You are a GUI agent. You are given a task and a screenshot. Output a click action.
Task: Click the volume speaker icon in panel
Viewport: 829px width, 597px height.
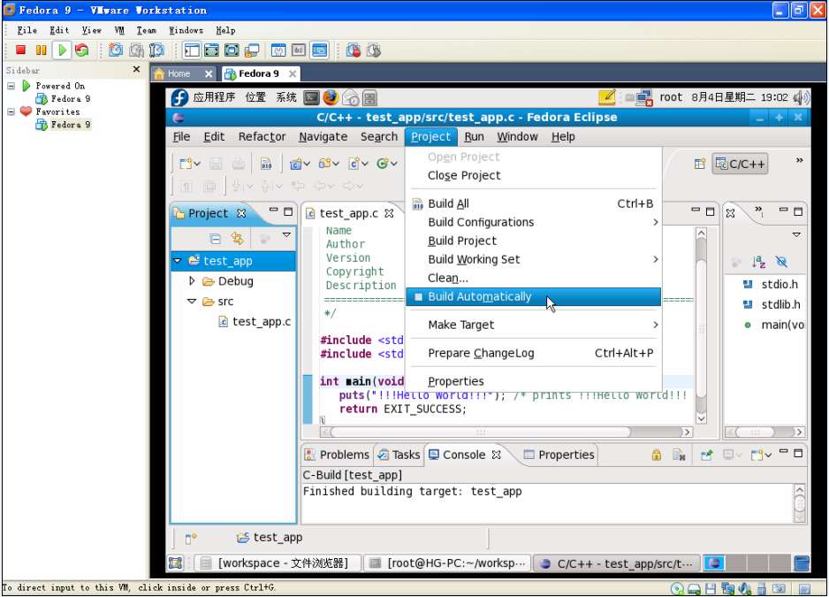pyautogui.click(x=801, y=97)
